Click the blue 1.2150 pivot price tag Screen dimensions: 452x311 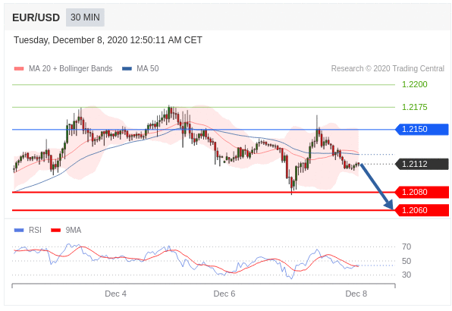tap(422, 130)
